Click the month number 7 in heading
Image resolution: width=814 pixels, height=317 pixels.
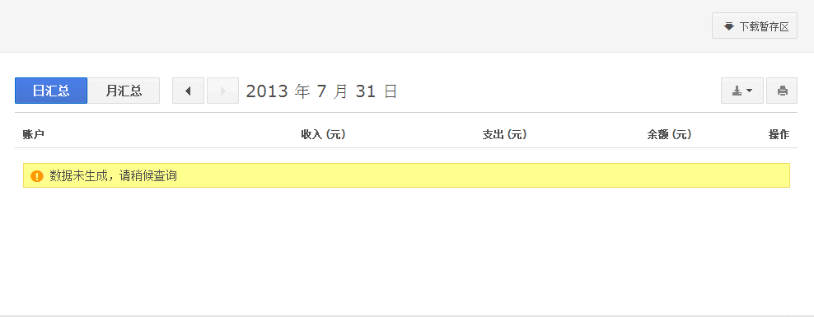pos(321,91)
